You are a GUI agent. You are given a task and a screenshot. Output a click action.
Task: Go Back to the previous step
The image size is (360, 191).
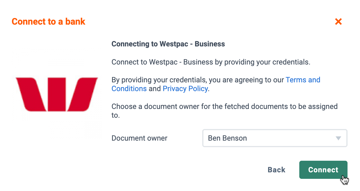pyautogui.click(x=276, y=170)
